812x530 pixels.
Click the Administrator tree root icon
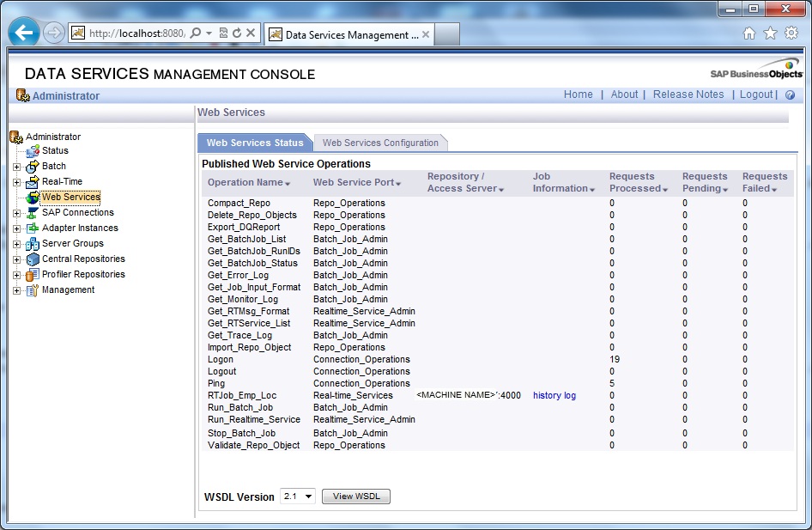[x=16, y=137]
